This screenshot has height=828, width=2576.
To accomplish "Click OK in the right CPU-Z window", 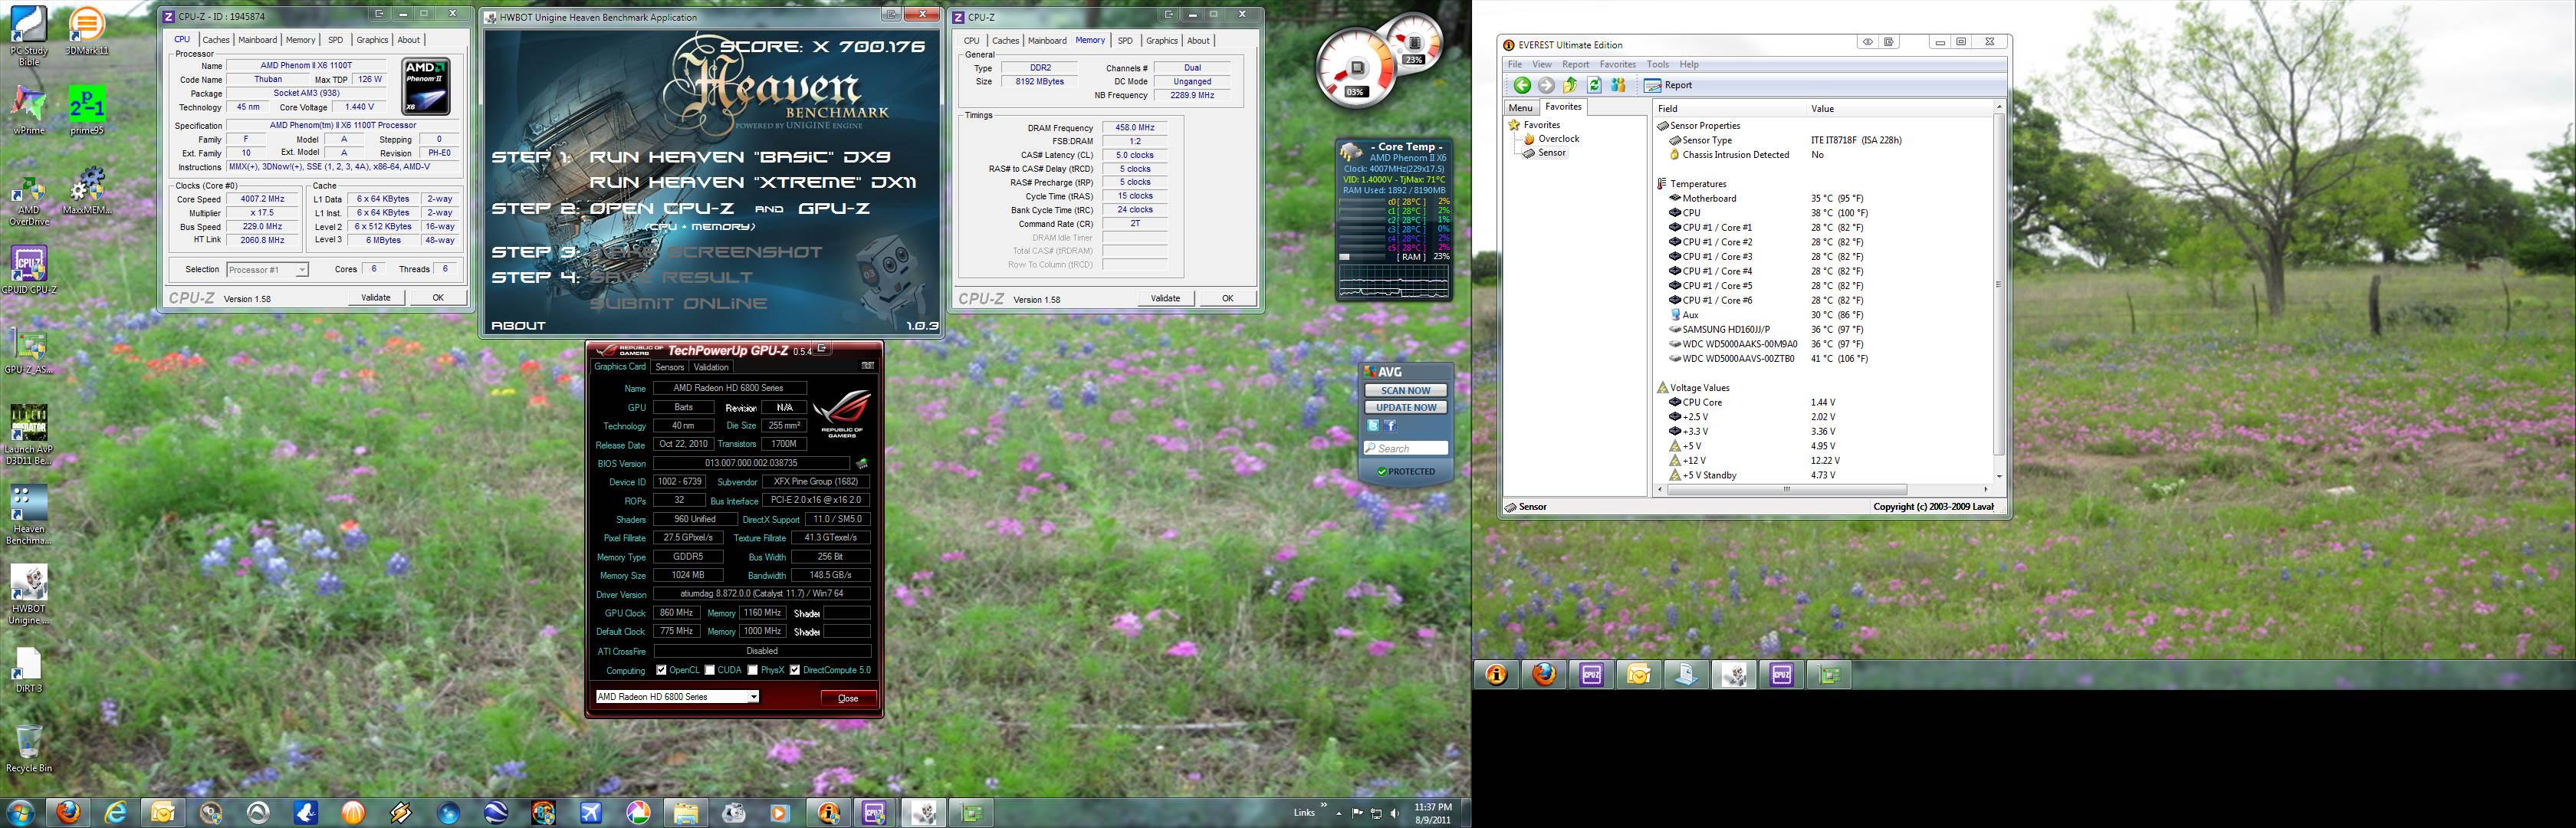I will [x=1227, y=298].
